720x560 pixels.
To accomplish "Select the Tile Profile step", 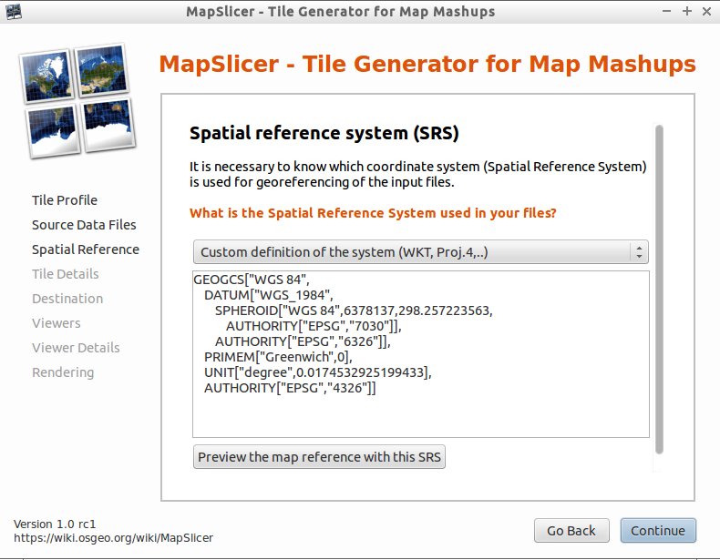I will tap(65, 200).
